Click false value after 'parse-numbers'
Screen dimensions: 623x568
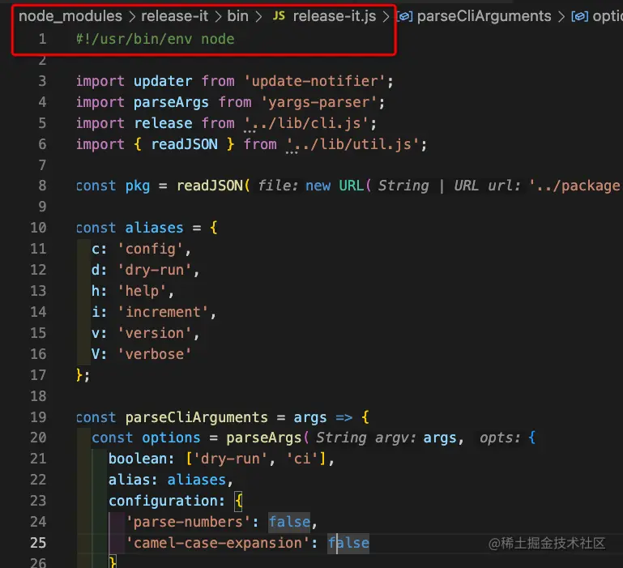point(289,522)
